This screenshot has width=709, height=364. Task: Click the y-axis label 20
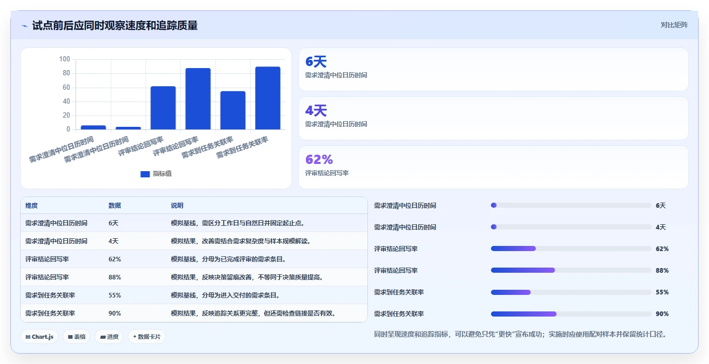point(66,115)
